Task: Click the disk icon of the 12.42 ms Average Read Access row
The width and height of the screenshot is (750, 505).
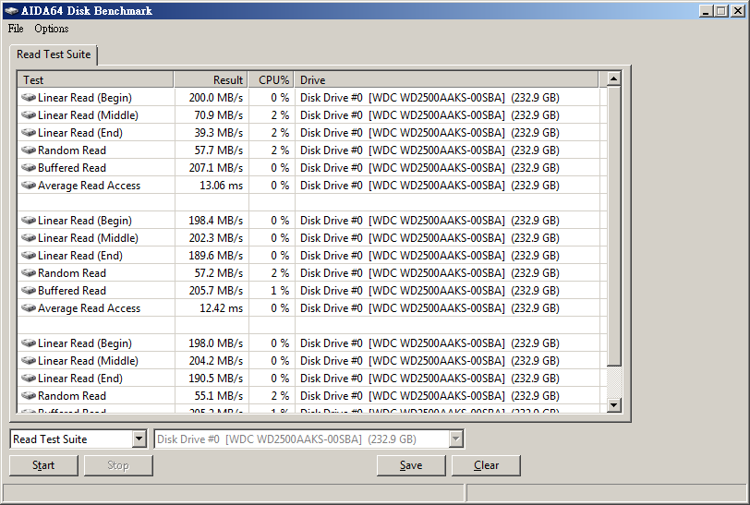Action: point(29,308)
